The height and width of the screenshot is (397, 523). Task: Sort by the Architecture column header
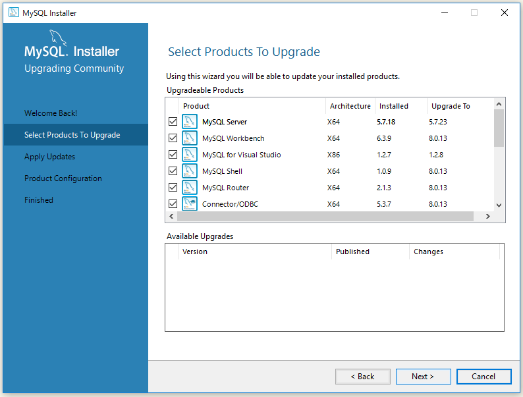click(350, 106)
